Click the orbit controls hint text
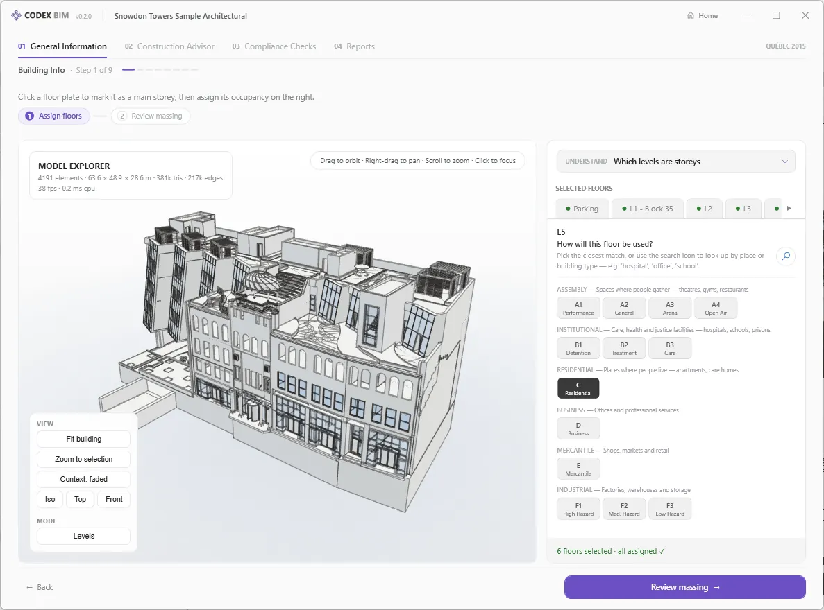Screen dimensions: 824x610 click(418, 161)
